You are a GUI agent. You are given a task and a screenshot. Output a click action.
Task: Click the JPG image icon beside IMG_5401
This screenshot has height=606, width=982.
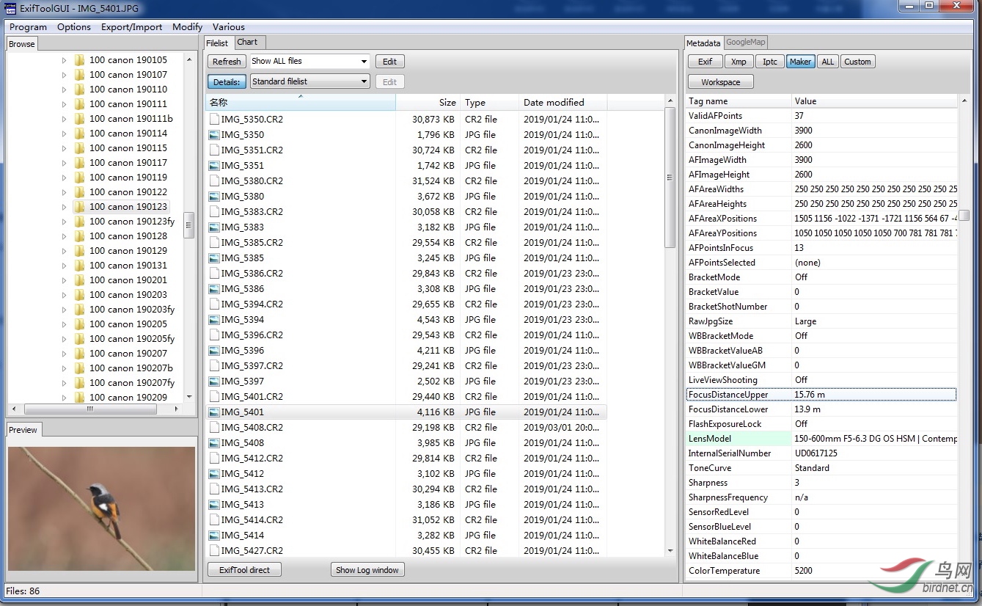click(214, 412)
